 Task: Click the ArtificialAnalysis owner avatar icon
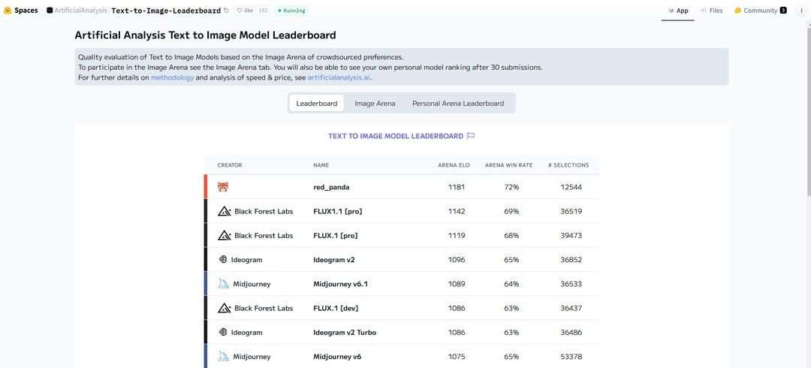[50, 11]
